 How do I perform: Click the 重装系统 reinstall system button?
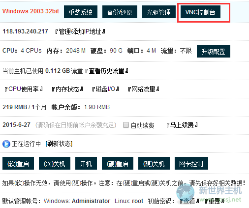point(81,12)
